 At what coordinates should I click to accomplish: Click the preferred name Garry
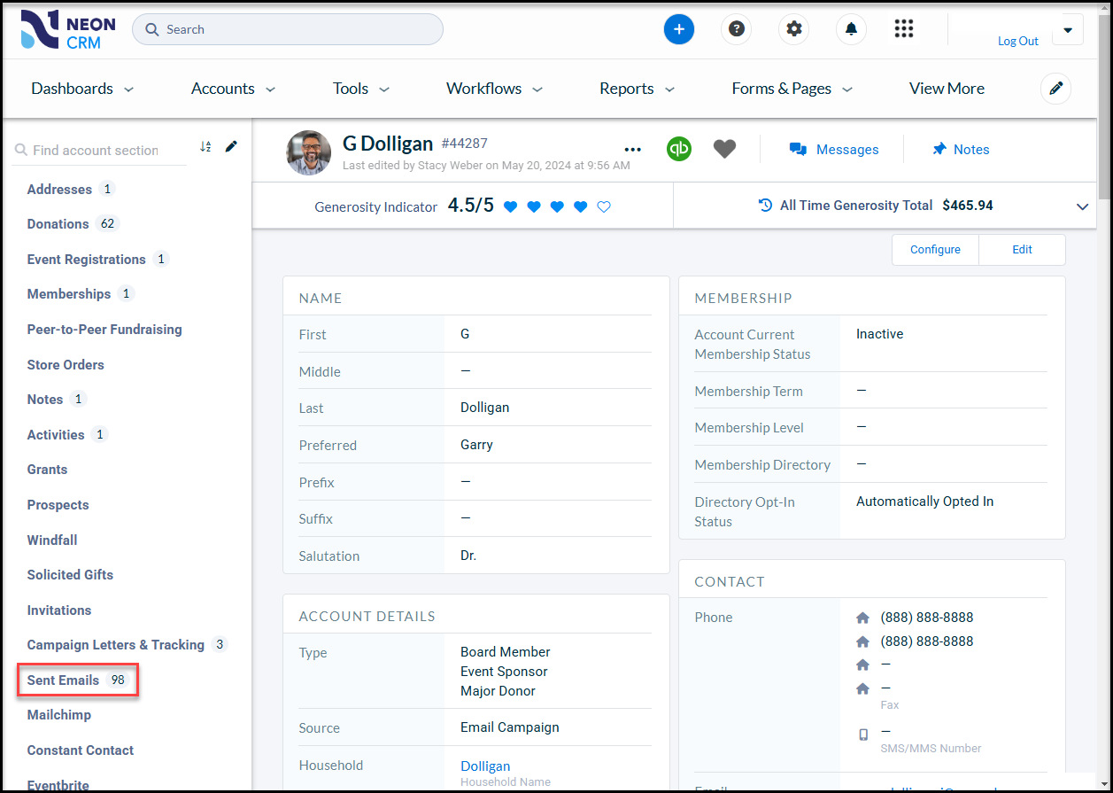click(476, 445)
